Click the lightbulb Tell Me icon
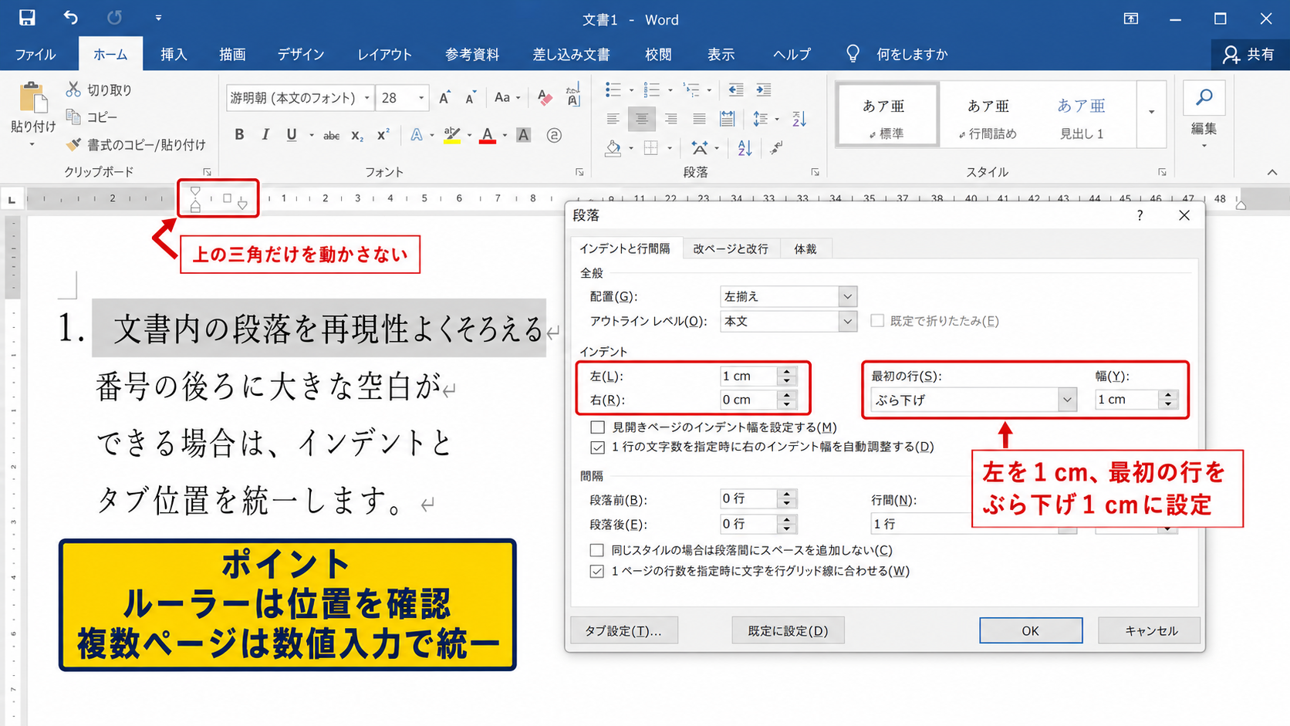 pos(853,53)
